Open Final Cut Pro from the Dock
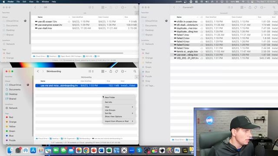 [155, 150]
